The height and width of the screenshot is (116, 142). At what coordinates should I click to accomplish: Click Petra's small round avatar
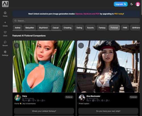click(x=18, y=98)
